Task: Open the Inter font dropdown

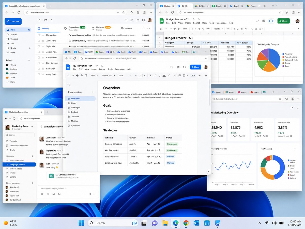Action: click(x=125, y=76)
